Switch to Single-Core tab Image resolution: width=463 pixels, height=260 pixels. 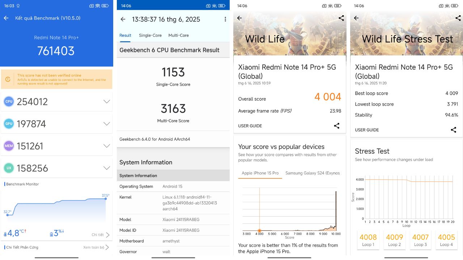pos(150,35)
